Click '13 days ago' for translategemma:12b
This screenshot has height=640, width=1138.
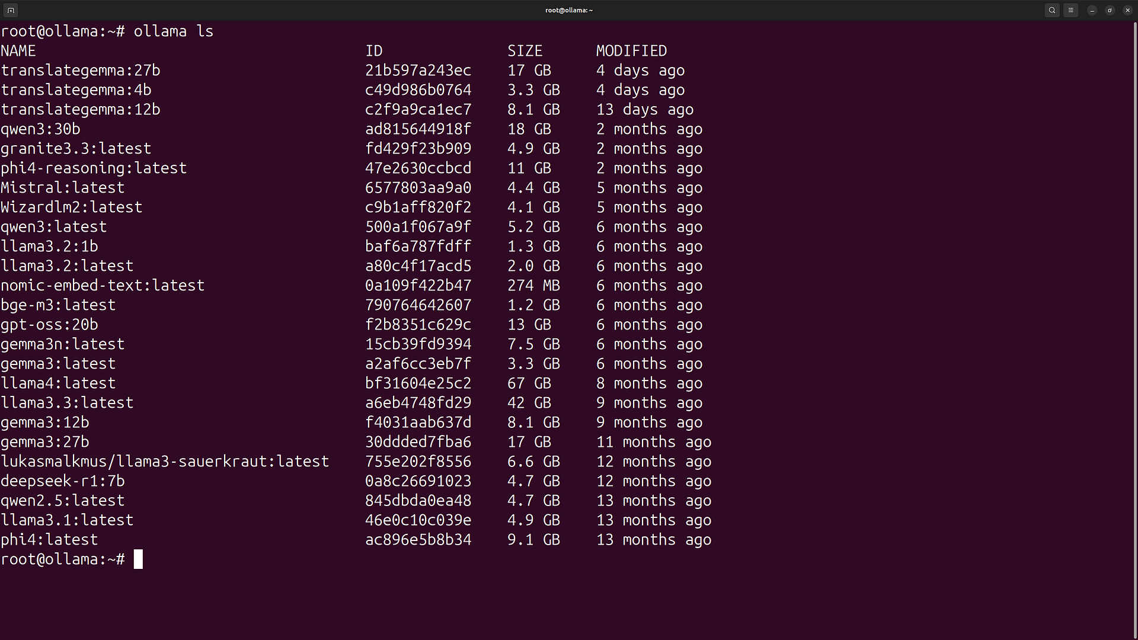(x=645, y=110)
